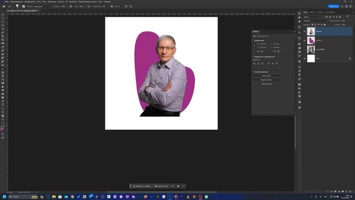355x200 pixels.
Task: Switch to the Каналы panel tab
Action: click(x=312, y=12)
